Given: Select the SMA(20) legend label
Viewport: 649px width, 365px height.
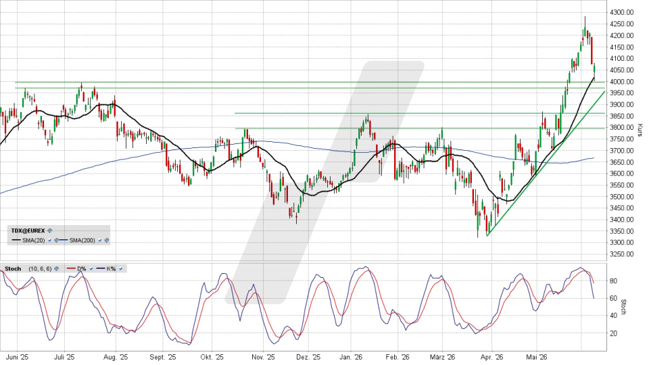Looking at the screenshot, I should pyautogui.click(x=34, y=241).
